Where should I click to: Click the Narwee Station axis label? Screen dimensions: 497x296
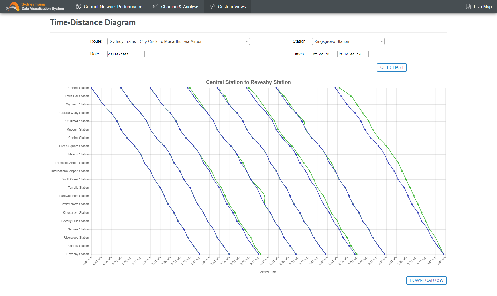coord(78,229)
